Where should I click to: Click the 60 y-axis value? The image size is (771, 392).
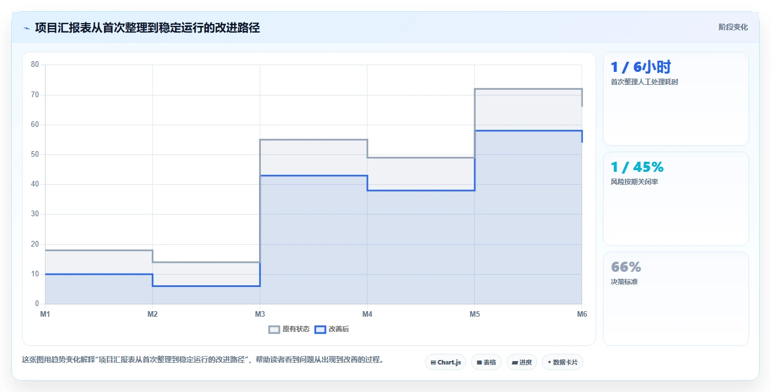click(x=35, y=124)
